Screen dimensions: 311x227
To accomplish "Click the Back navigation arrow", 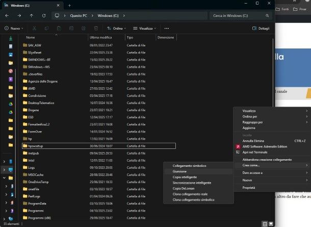I will (7, 16).
